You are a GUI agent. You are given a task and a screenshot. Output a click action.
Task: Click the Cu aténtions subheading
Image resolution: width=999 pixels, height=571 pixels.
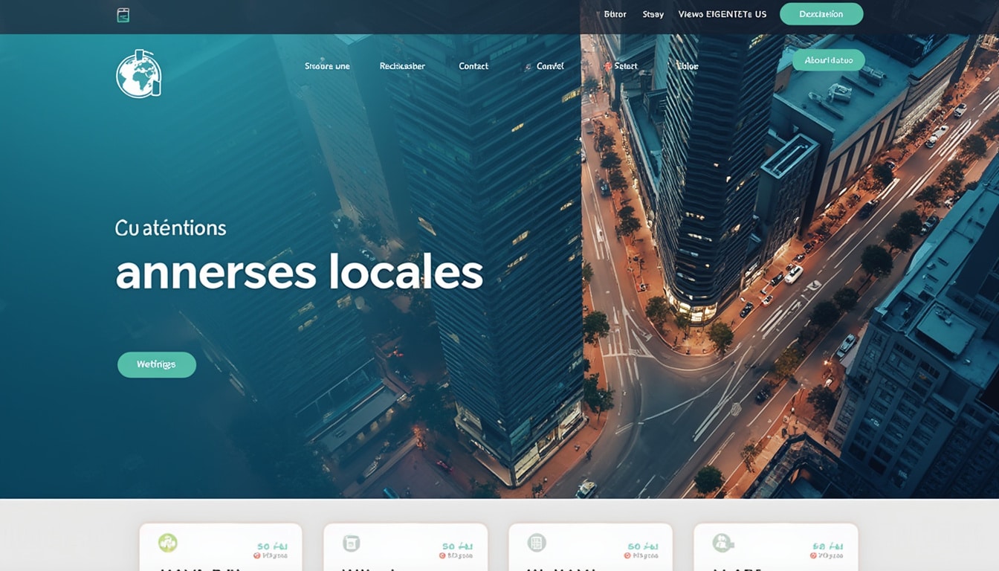tap(171, 228)
